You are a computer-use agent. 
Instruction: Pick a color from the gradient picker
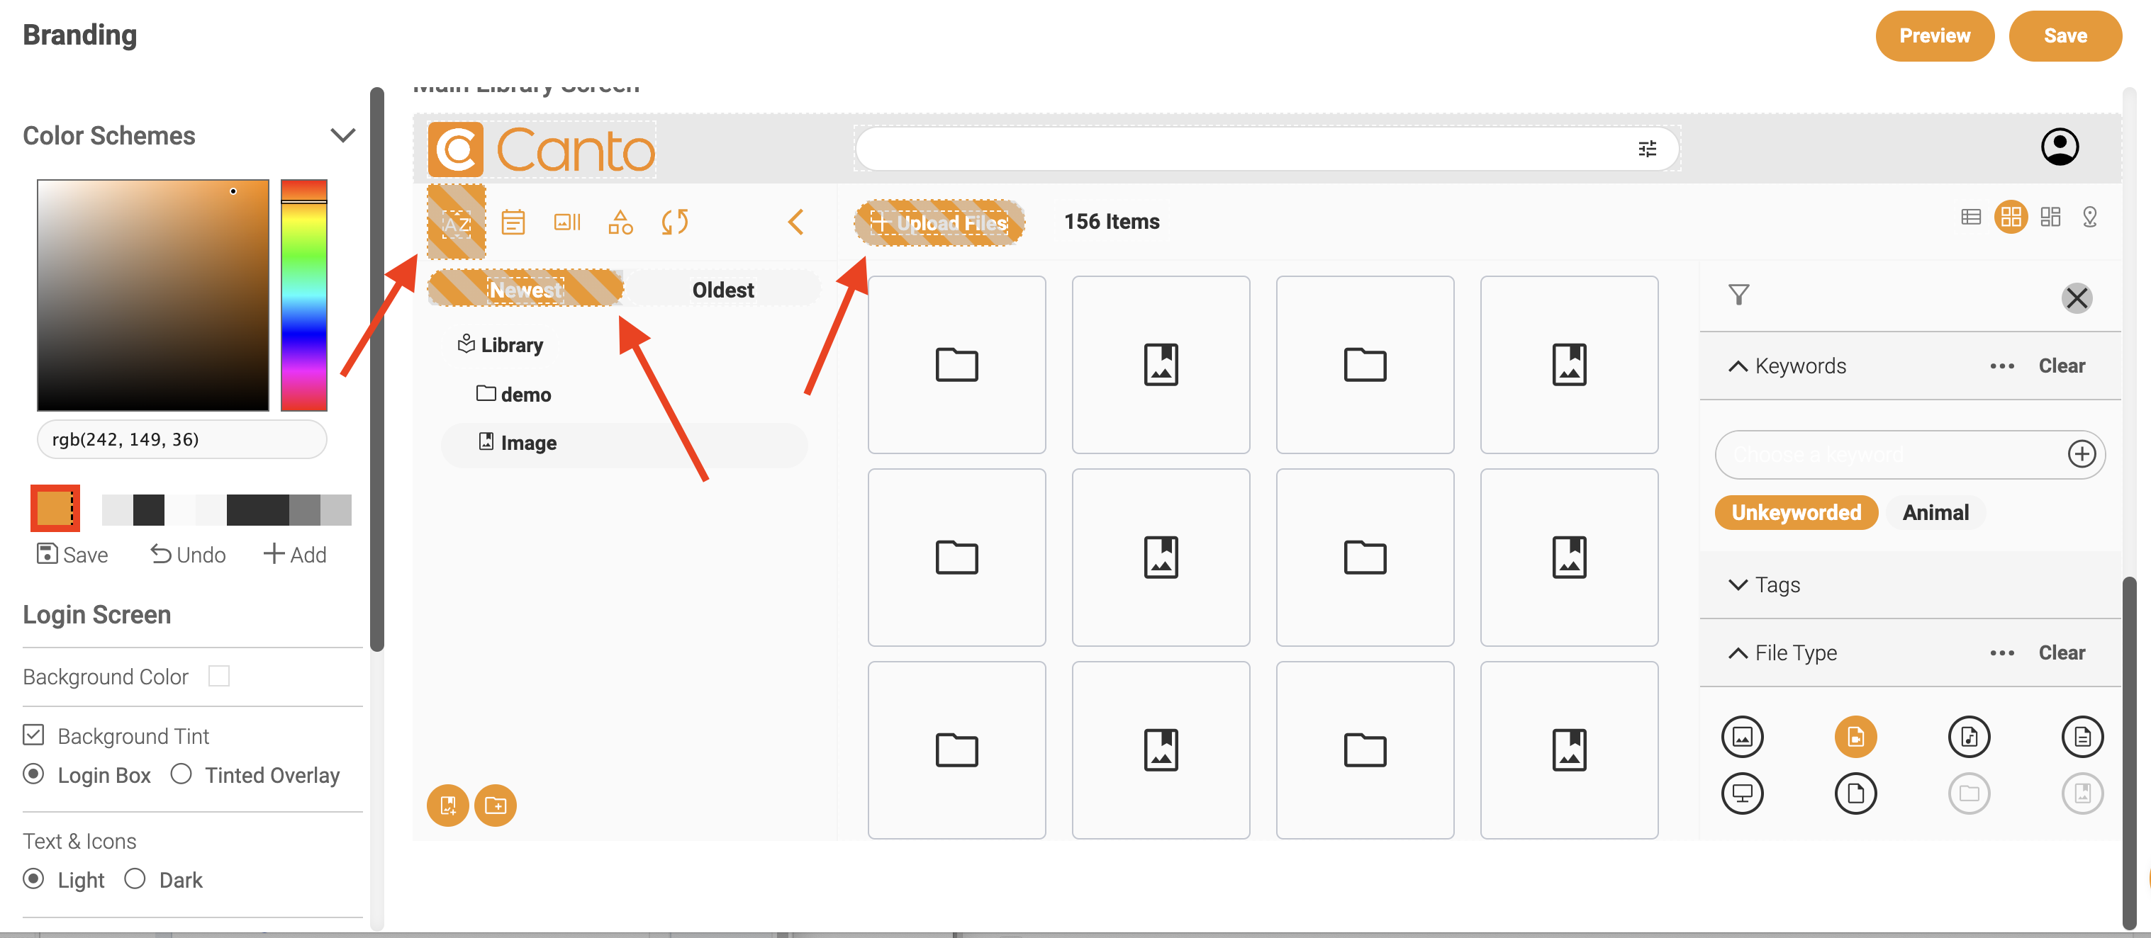pos(153,295)
